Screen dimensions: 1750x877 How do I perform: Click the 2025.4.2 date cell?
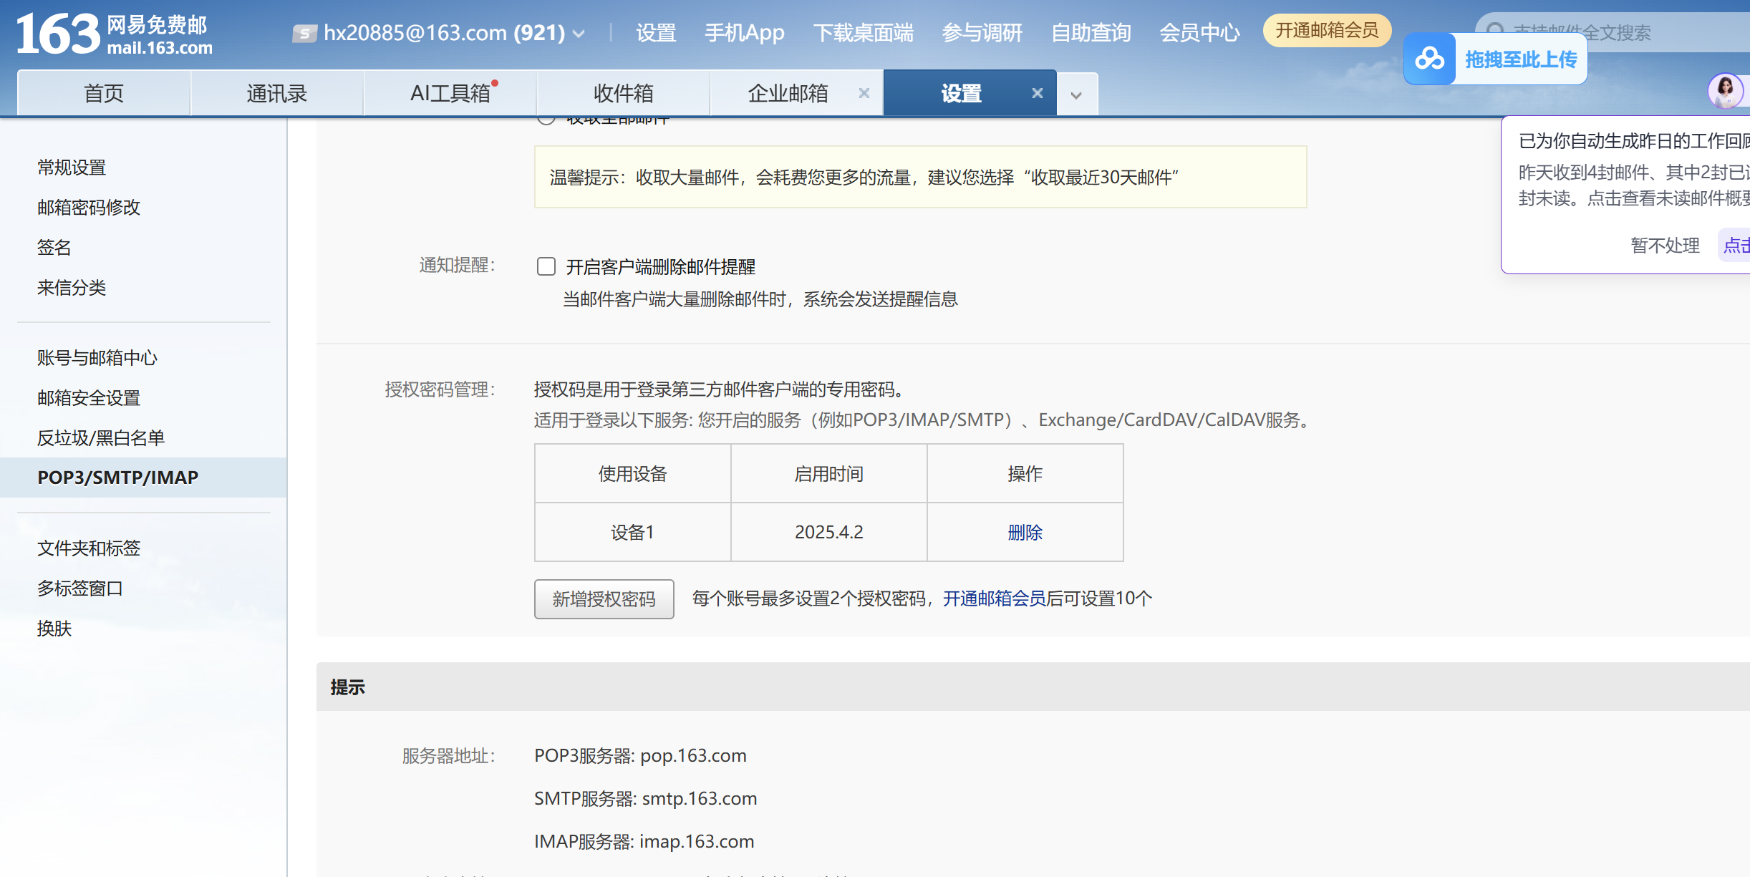(x=828, y=533)
